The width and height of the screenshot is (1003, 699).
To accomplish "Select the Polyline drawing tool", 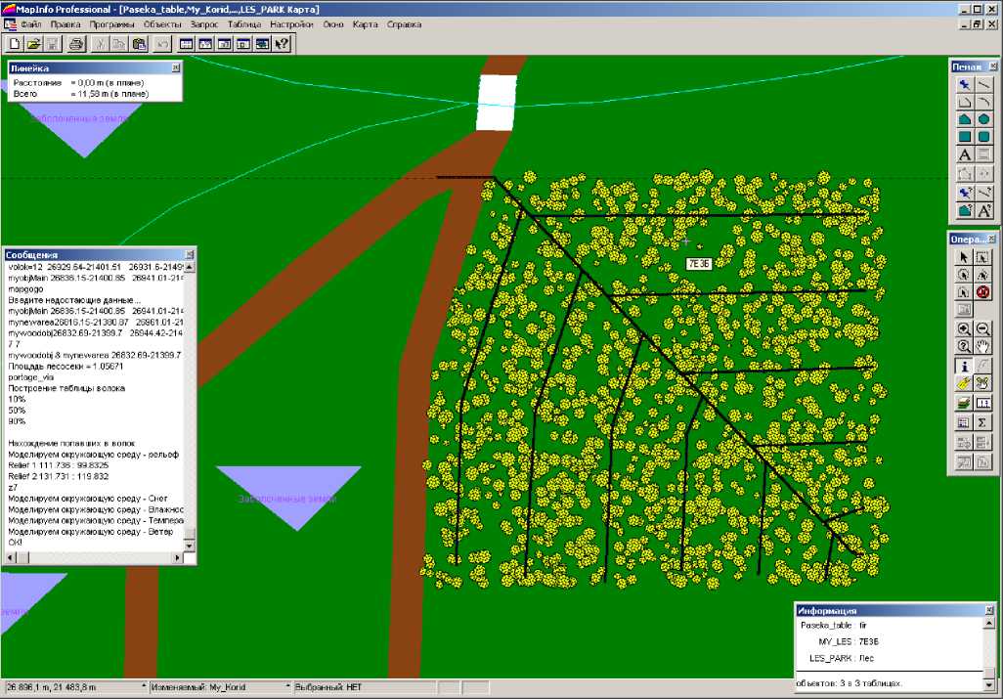I will pyautogui.click(x=965, y=103).
